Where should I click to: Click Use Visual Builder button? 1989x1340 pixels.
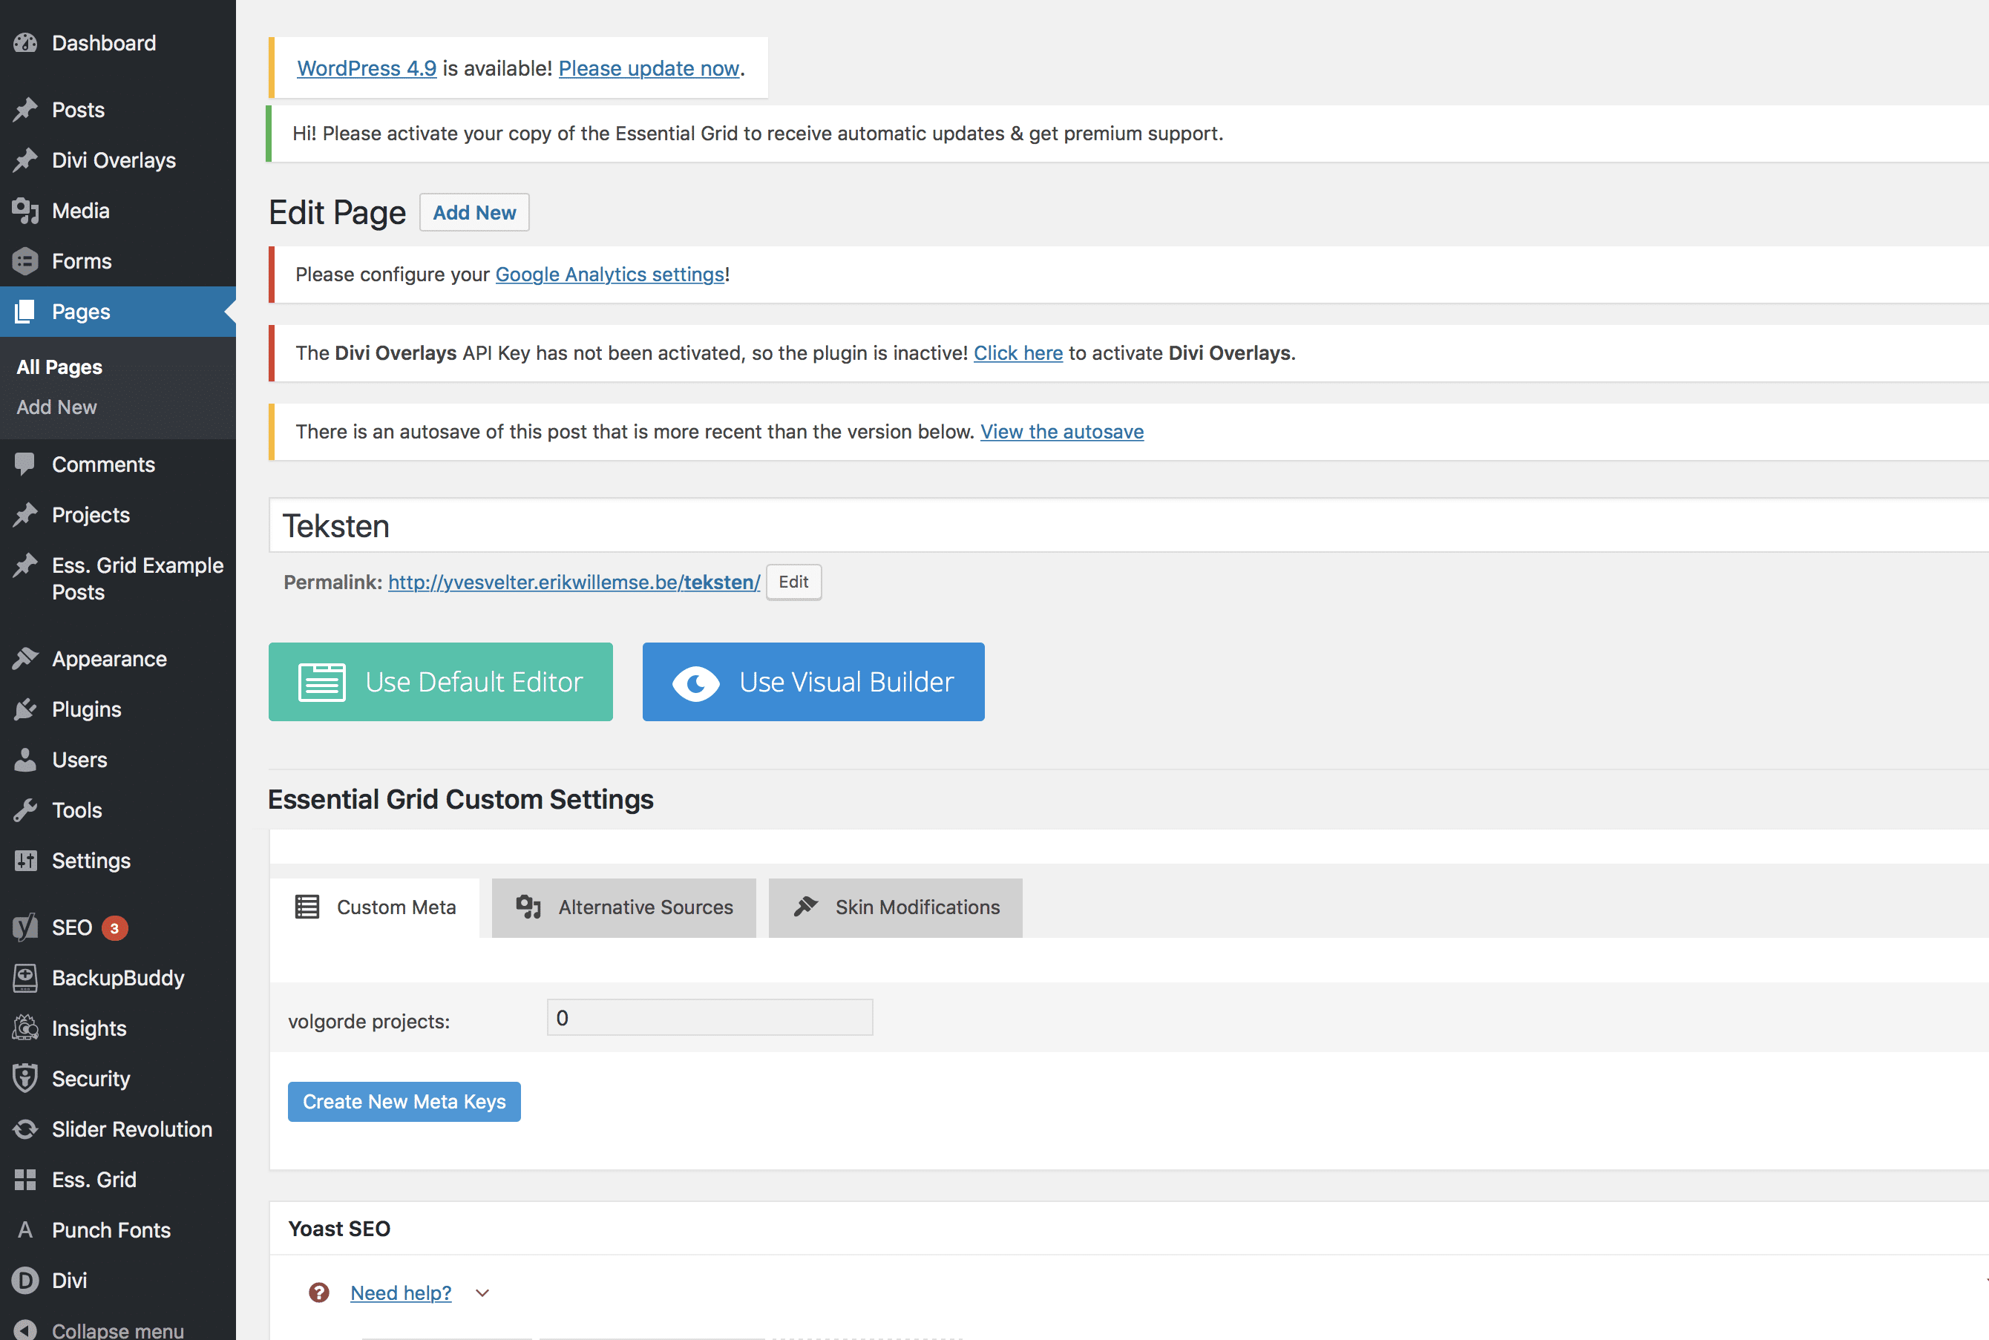(813, 682)
